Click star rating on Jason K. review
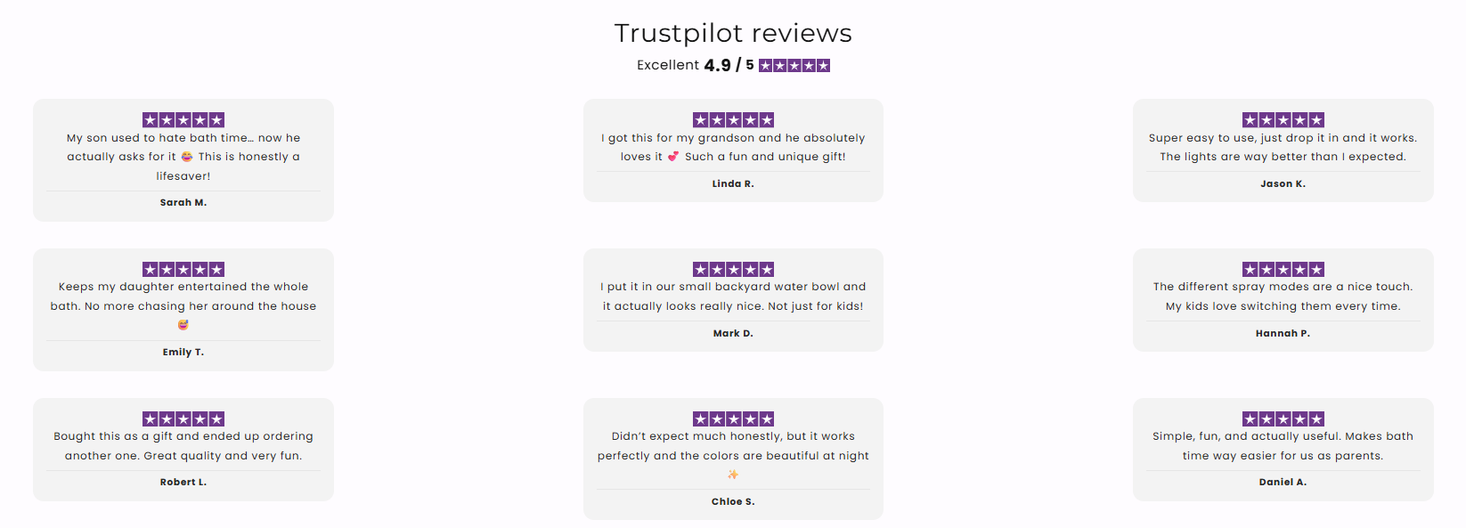1466x528 pixels. pos(1283,120)
